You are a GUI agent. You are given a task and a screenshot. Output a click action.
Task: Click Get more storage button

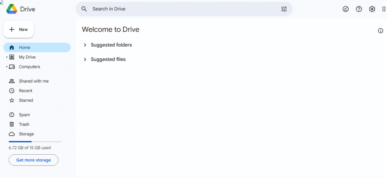pos(34,160)
